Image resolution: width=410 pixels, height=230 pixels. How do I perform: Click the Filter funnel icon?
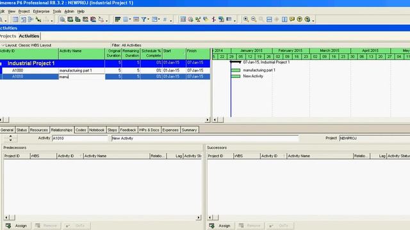tap(143, 19)
